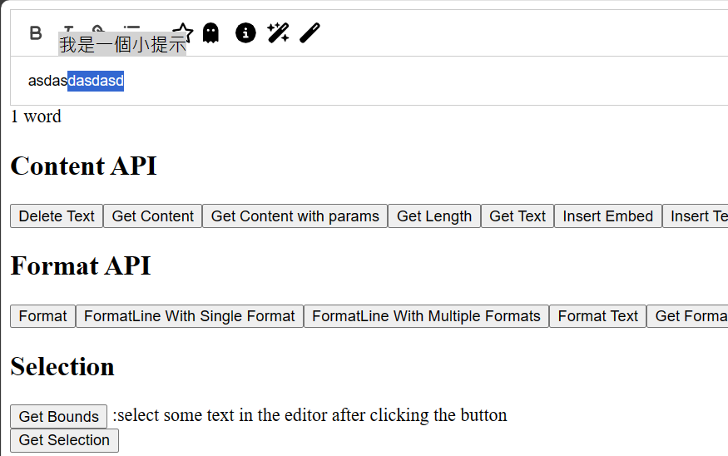Click the info circle toolbar icon
The image size is (728, 456).
(245, 33)
